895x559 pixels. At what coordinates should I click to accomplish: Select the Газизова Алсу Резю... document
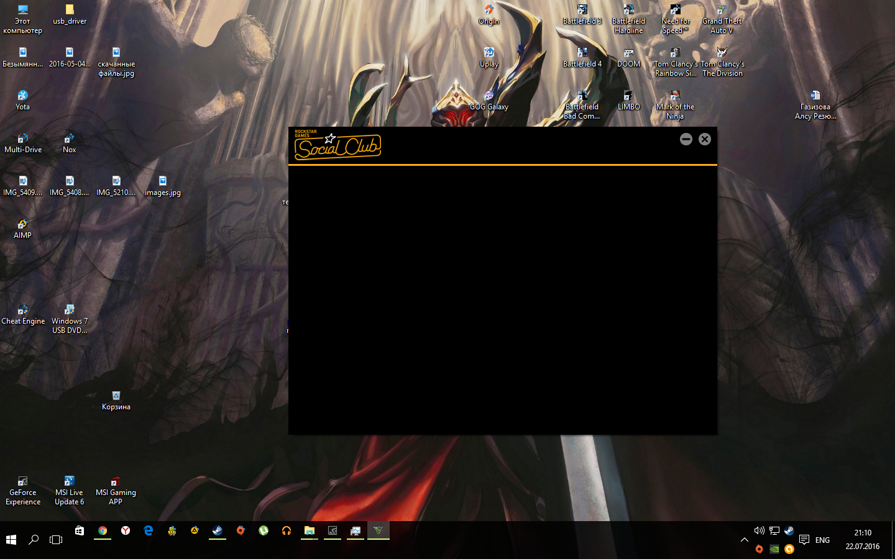tap(815, 105)
